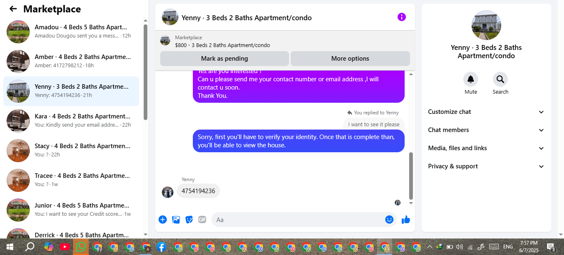Viewport: 564px width, 255px height.
Task: Click Mark as pending button
Action: [x=225, y=59]
